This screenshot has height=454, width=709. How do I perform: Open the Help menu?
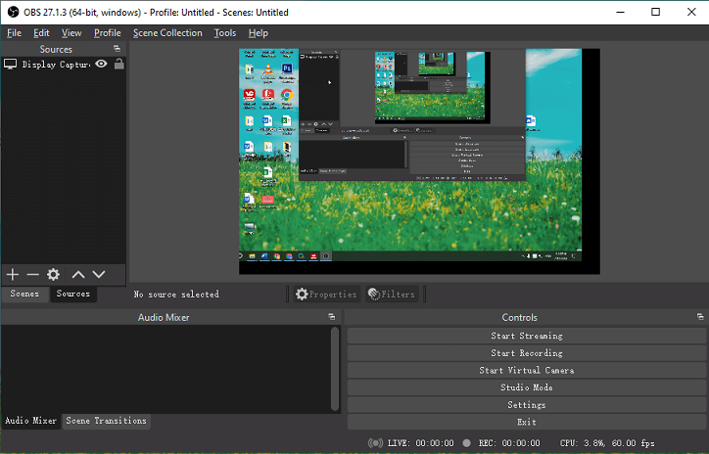click(259, 33)
